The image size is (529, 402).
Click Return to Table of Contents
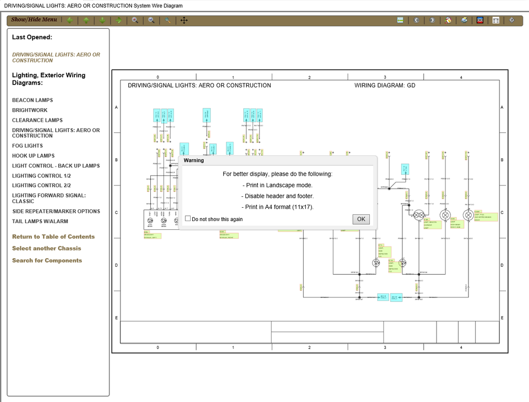coord(53,237)
